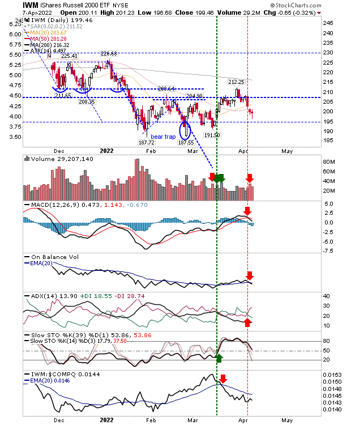The width and height of the screenshot is (351, 425).
Task: Click the bear trap text annotation
Action: (x=163, y=137)
